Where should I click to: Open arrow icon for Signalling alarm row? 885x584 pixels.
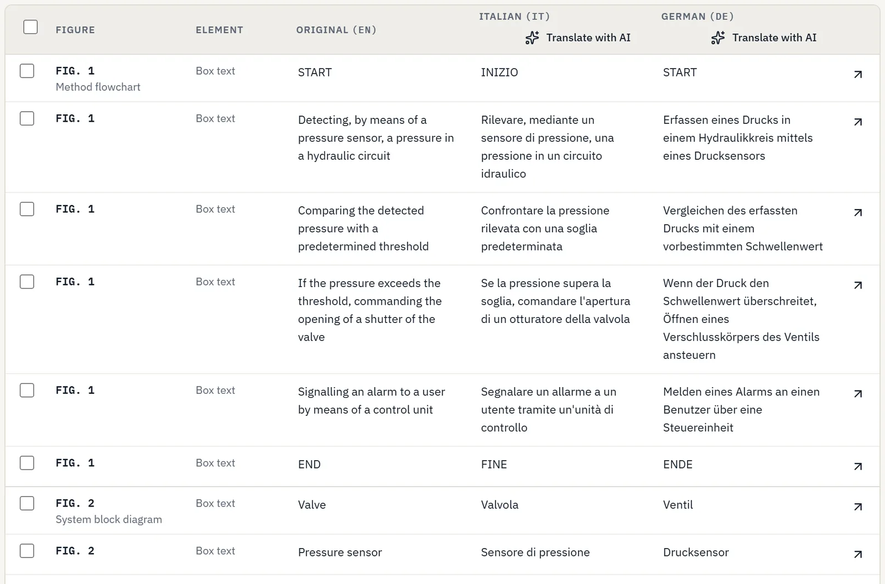858,394
